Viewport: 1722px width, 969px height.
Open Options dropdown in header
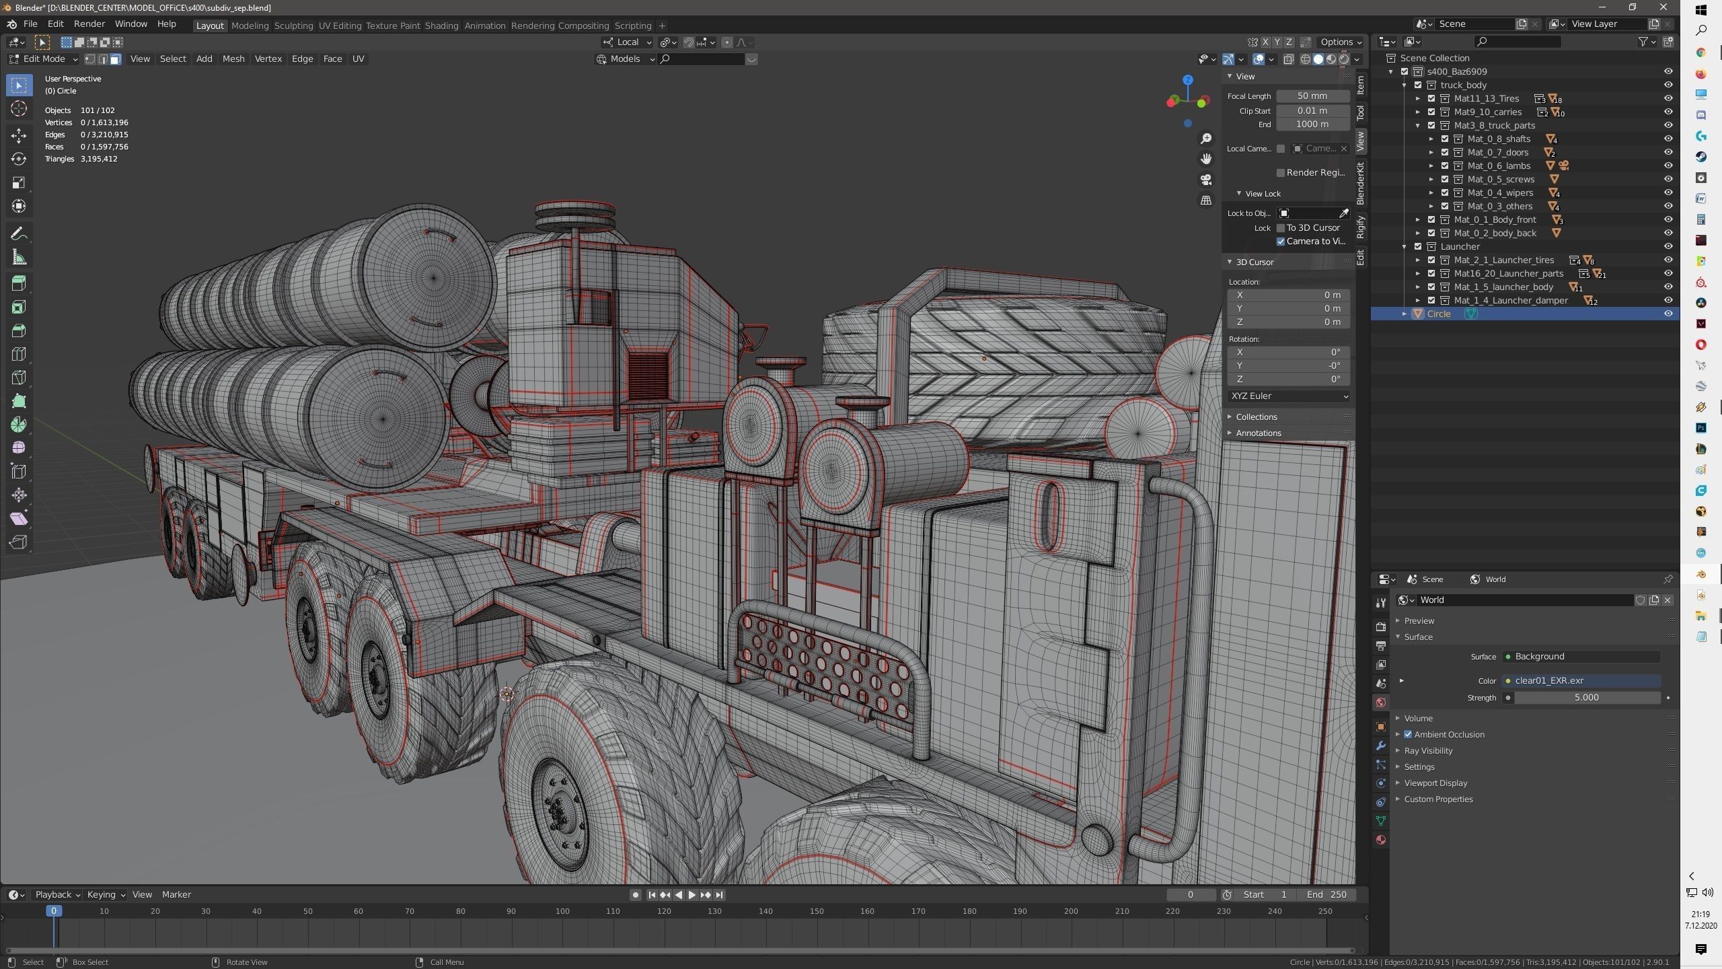pyautogui.click(x=1341, y=42)
